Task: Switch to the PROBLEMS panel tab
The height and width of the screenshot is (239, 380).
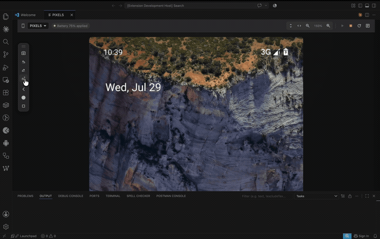Action: 25,196
